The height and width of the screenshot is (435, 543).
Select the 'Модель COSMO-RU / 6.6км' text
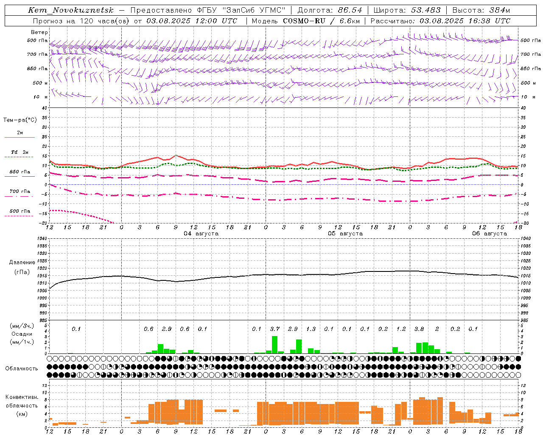[x=306, y=21]
